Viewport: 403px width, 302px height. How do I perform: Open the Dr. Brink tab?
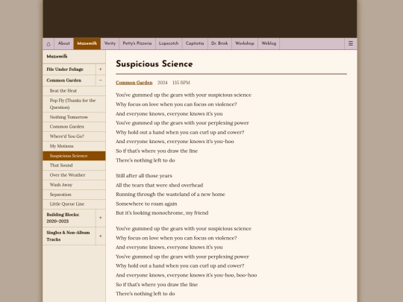tap(219, 44)
